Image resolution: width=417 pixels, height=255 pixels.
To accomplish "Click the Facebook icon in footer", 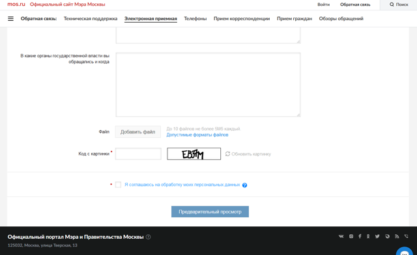I will coord(360,236).
